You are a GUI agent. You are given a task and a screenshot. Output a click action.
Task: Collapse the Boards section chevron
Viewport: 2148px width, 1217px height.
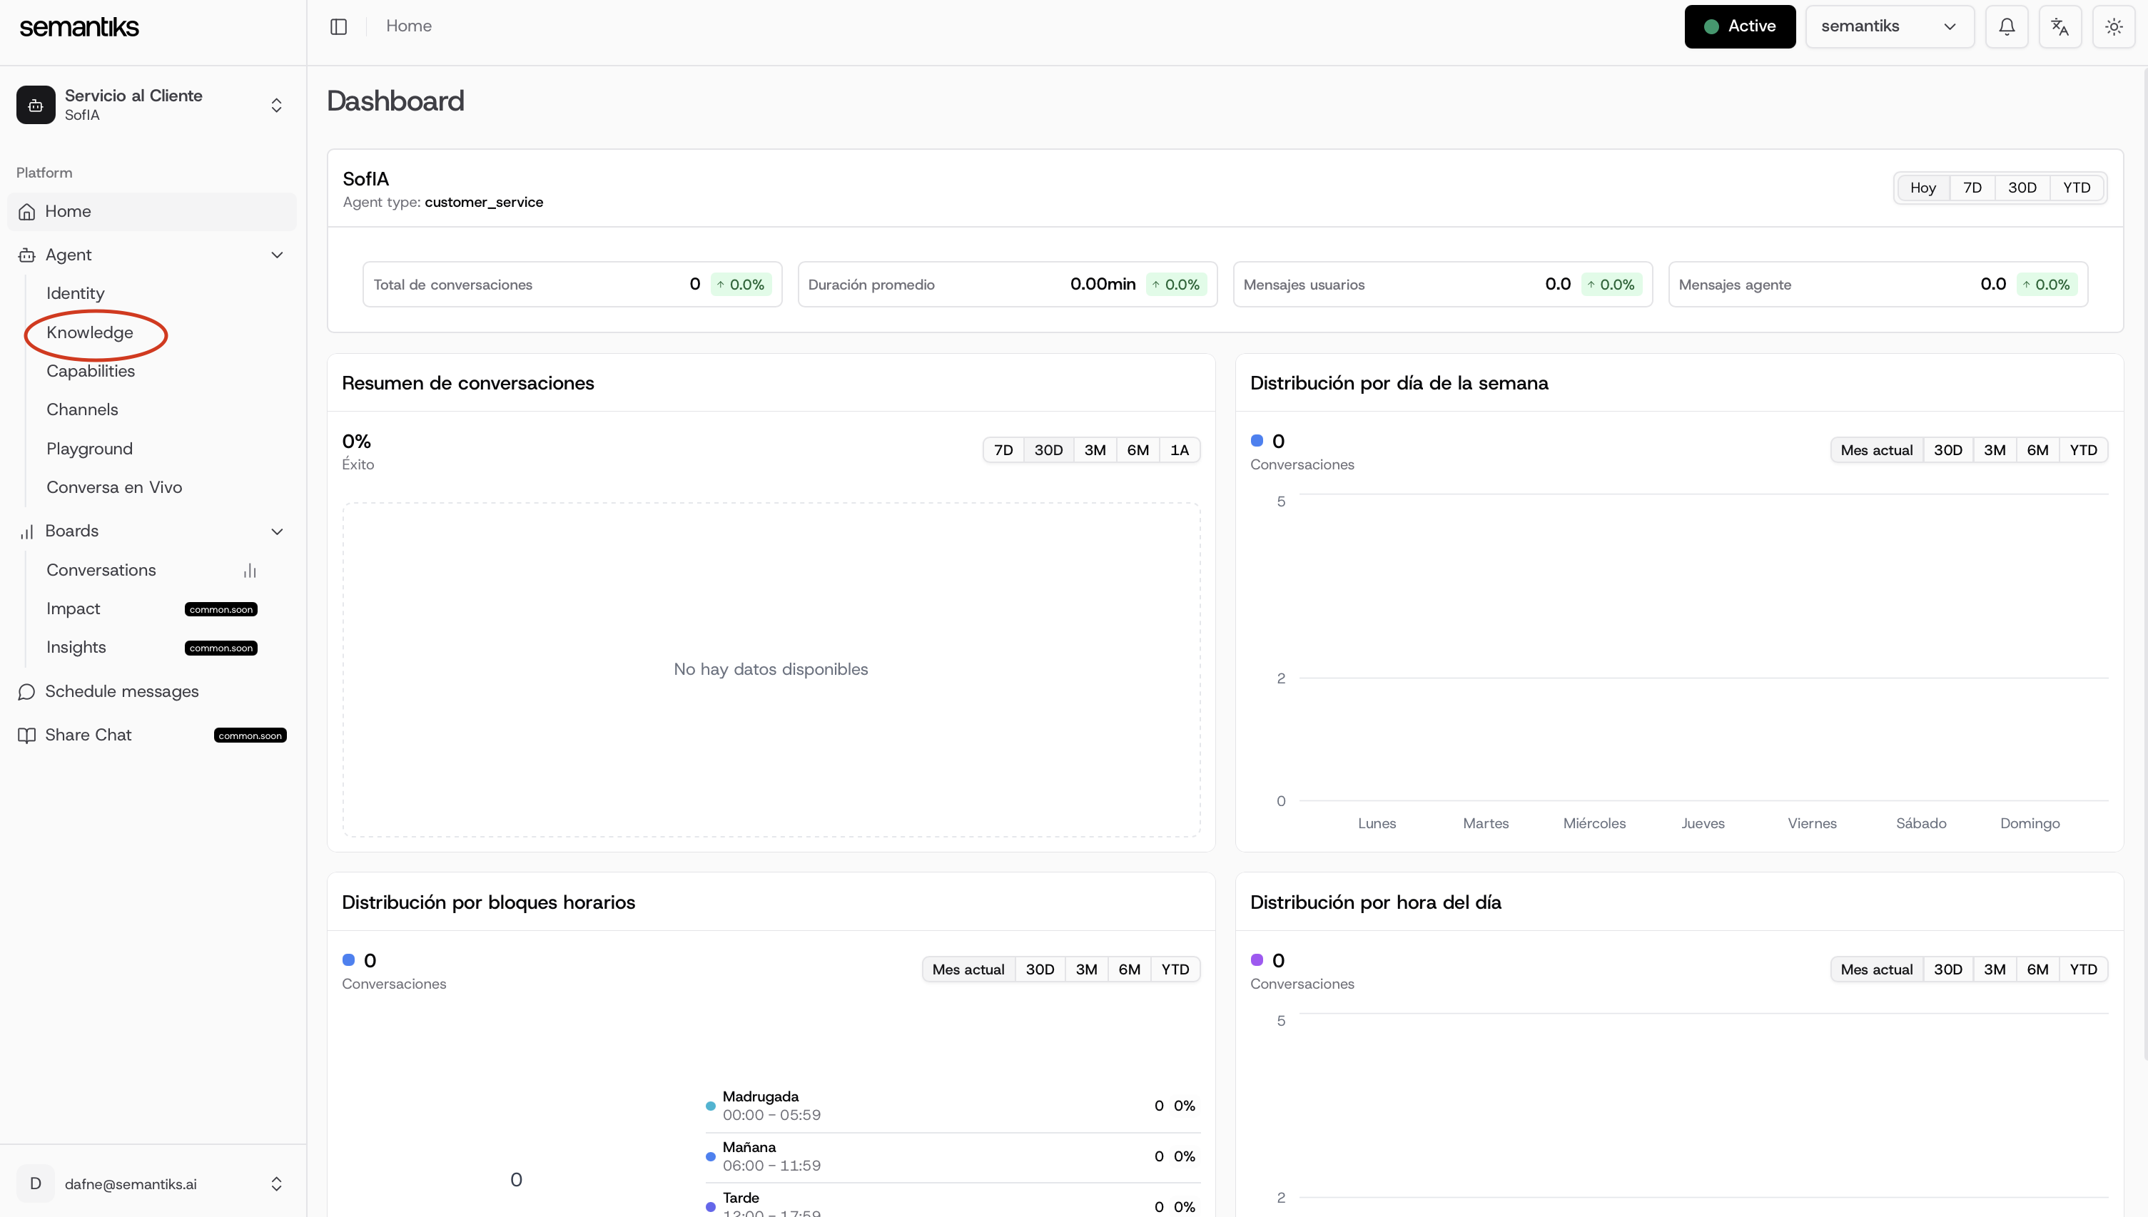[x=277, y=531]
